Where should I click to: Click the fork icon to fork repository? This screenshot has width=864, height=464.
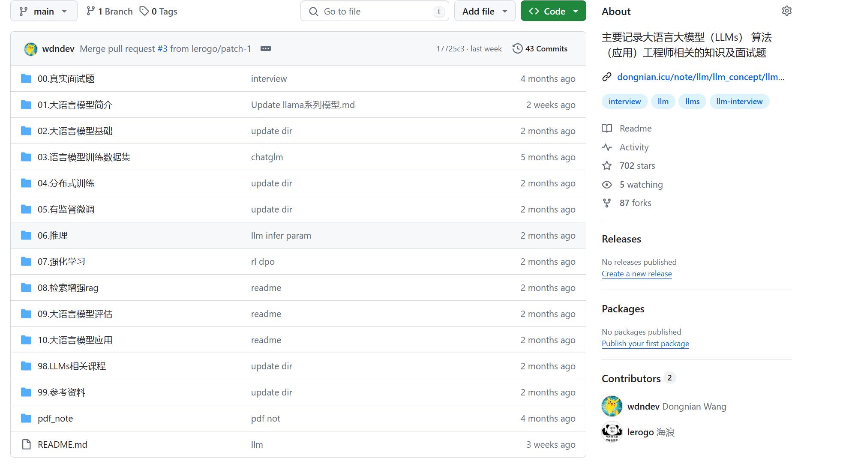[x=607, y=202]
